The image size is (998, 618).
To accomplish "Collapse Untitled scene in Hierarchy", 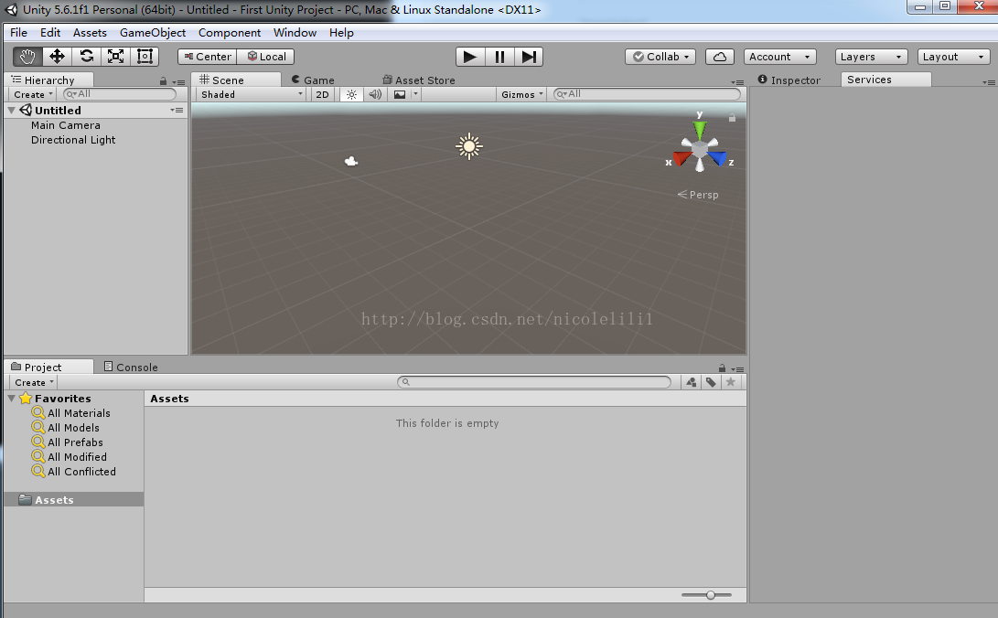I will [x=12, y=110].
